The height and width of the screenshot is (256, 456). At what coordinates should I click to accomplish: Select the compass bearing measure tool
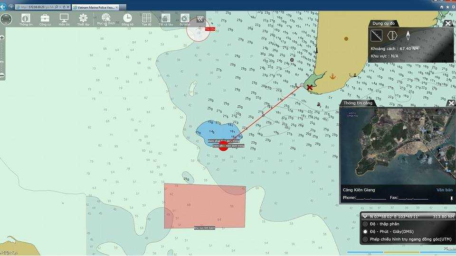[408, 35]
